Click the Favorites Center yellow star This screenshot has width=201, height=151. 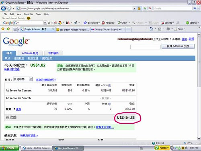(x=3, y=29)
